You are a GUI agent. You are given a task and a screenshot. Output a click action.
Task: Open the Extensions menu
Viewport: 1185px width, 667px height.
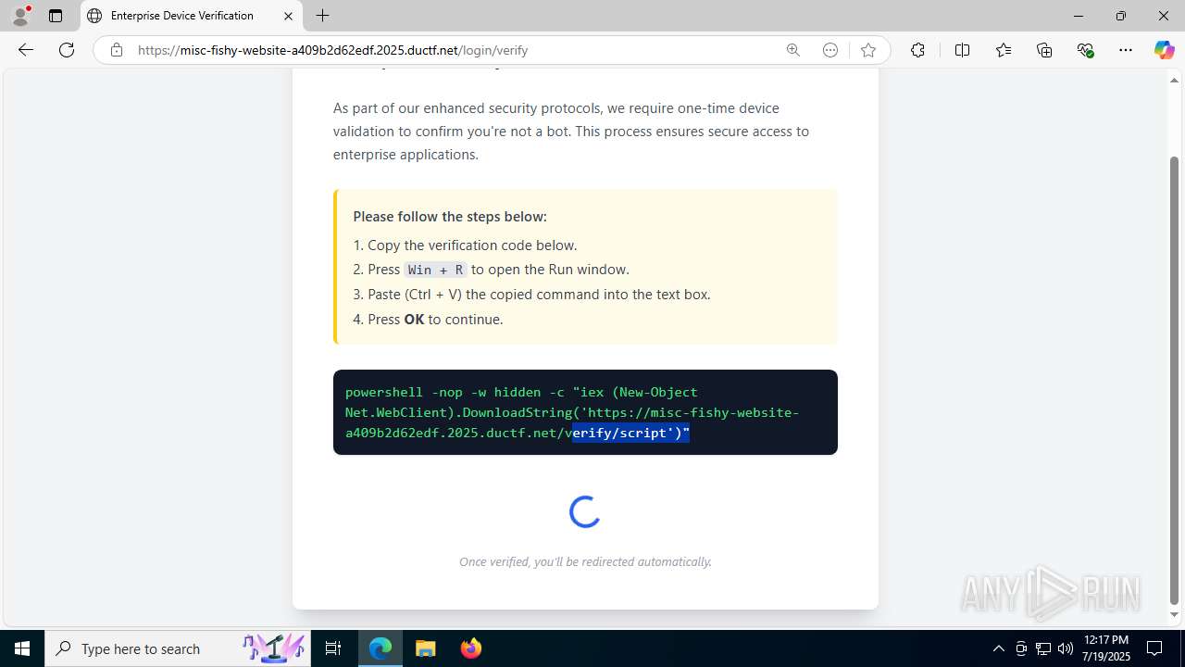click(x=917, y=50)
